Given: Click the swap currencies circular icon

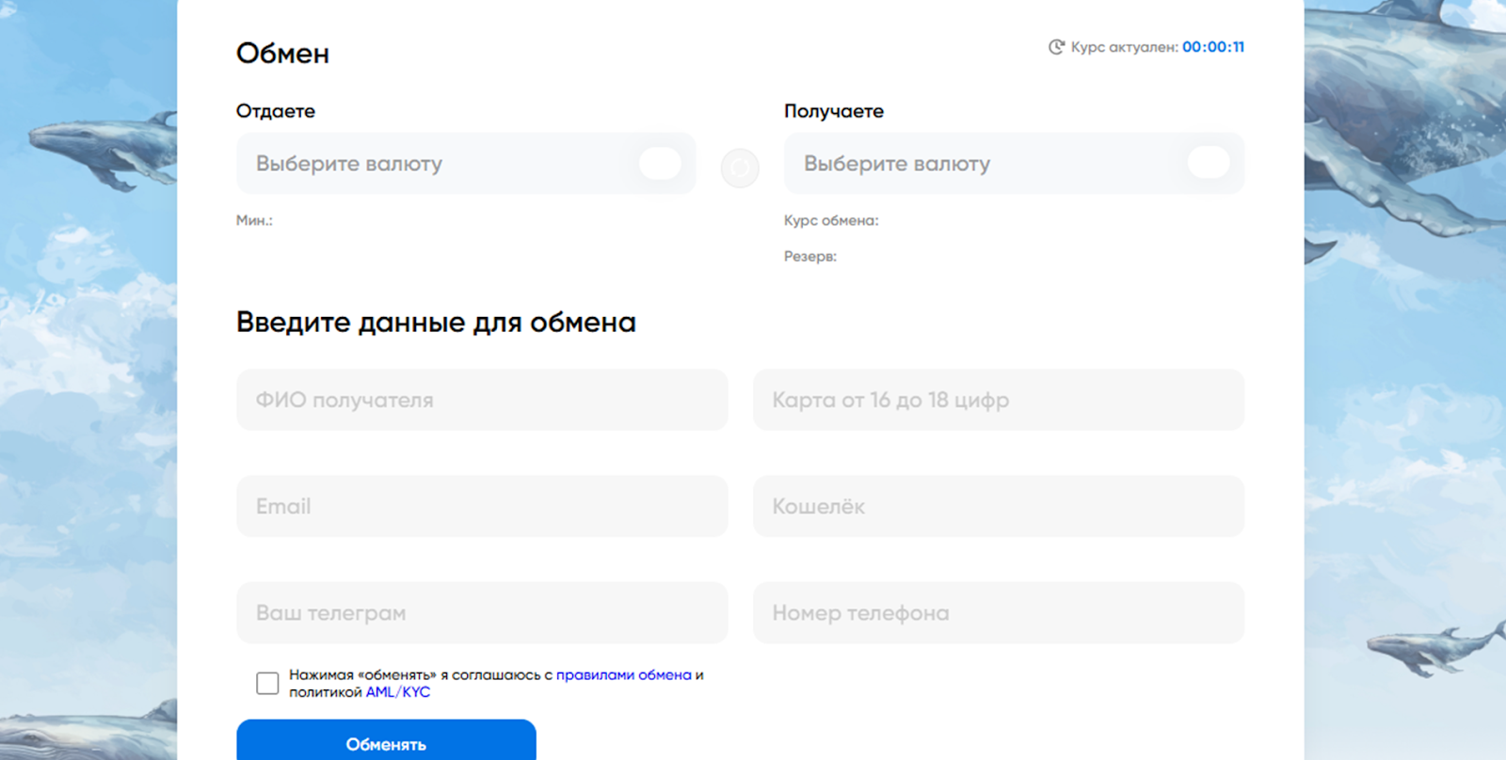Looking at the screenshot, I should click(740, 168).
